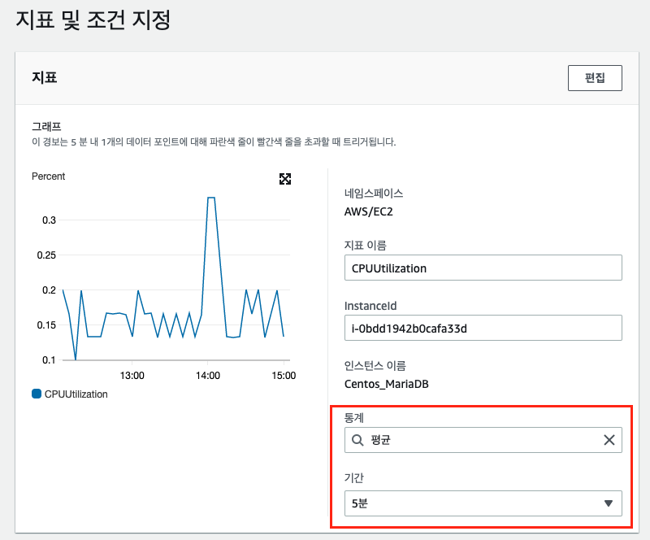Clear the 평균 statistic with X icon
This screenshot has height=540, width=650.
click(609, 439)
